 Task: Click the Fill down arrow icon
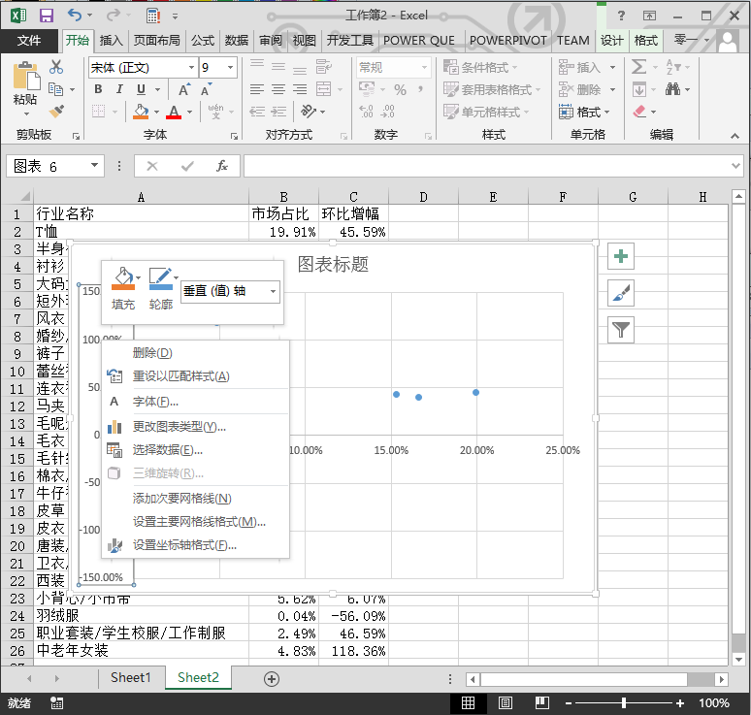click(x=639, y=89)
